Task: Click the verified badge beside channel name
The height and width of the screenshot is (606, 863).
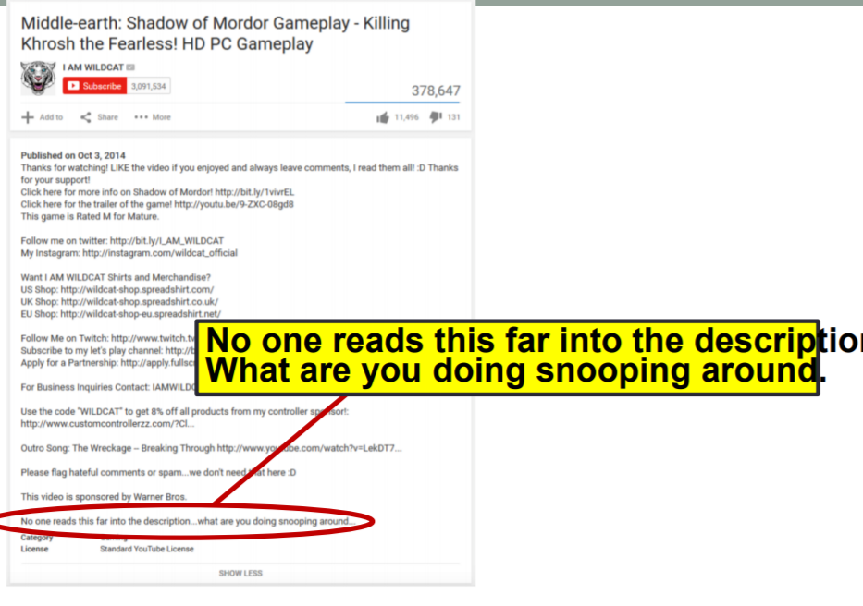Action: tap(130, 67)
